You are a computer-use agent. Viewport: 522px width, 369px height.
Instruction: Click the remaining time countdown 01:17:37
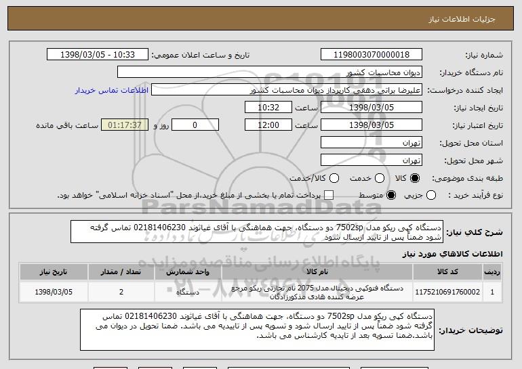125,125
